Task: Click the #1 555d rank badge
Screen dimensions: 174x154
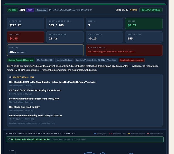Action: (12, 10)
